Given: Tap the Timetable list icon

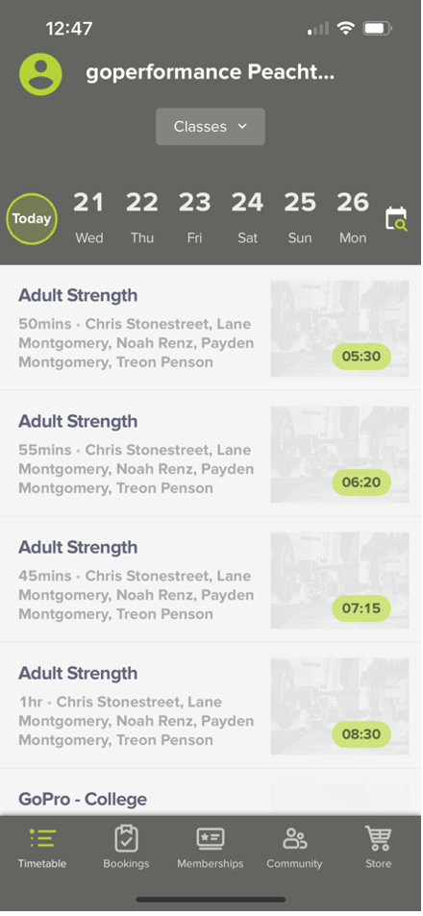Looking at the screenshot, I should [x=42, y=839].
